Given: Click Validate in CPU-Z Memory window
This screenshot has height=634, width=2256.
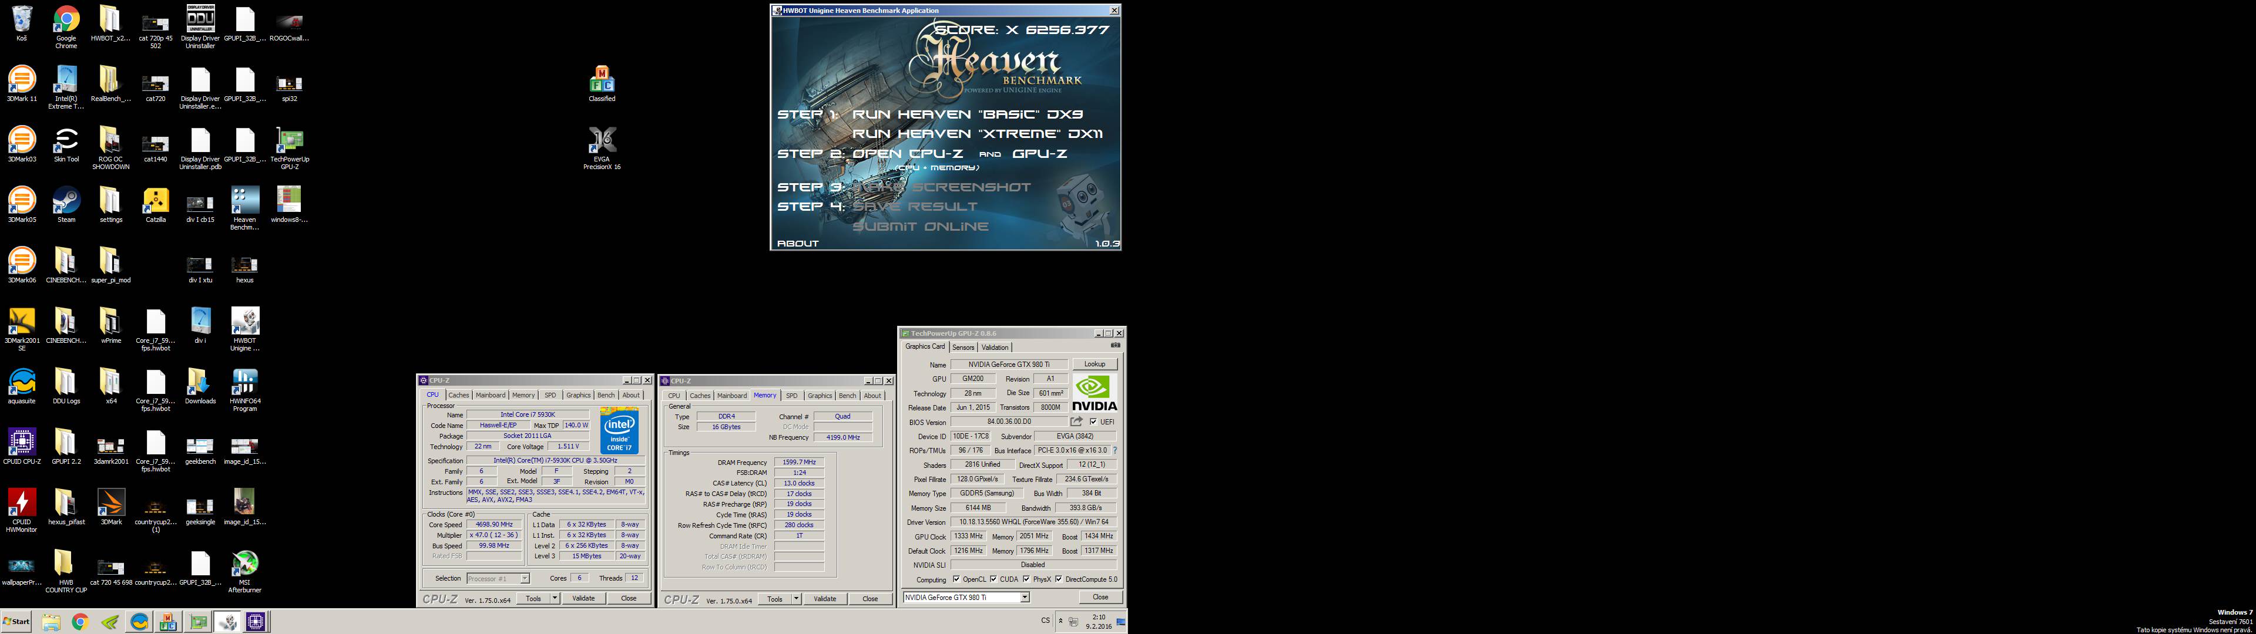Looking at the screenshot, I should pos(825,598).
